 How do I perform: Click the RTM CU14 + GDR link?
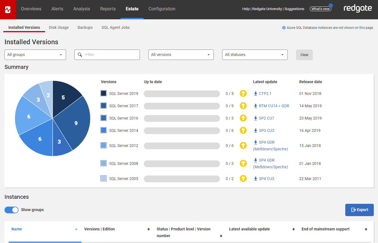(274, 106)
